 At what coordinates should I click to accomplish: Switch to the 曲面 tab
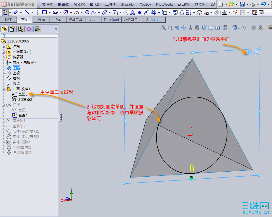click(41, 20)
